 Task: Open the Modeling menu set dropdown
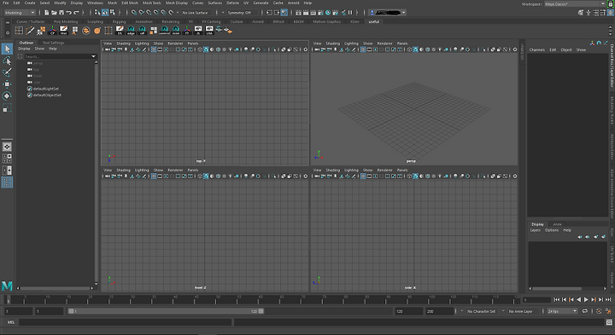(x=20, y=13)
